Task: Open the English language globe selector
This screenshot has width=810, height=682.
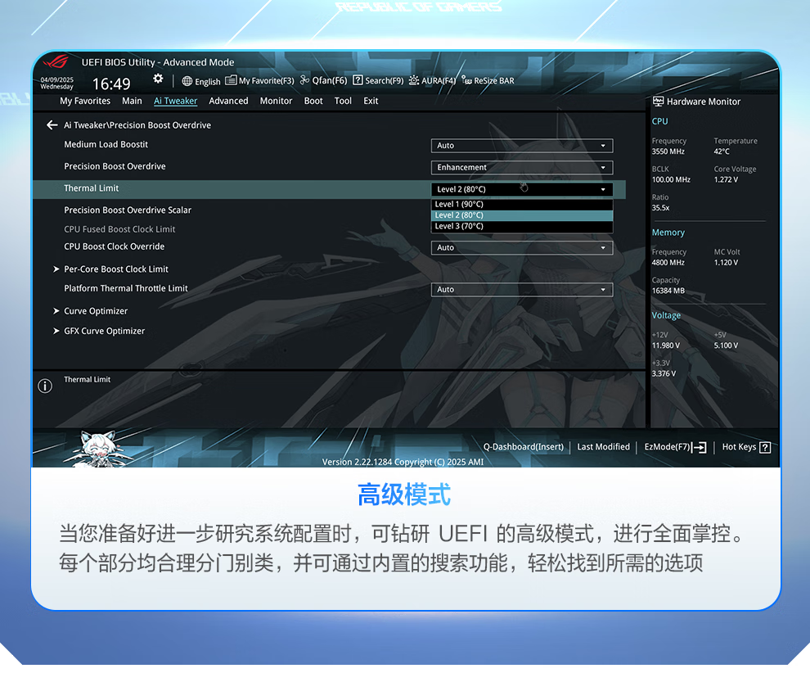Action: [x=201, y=81]
